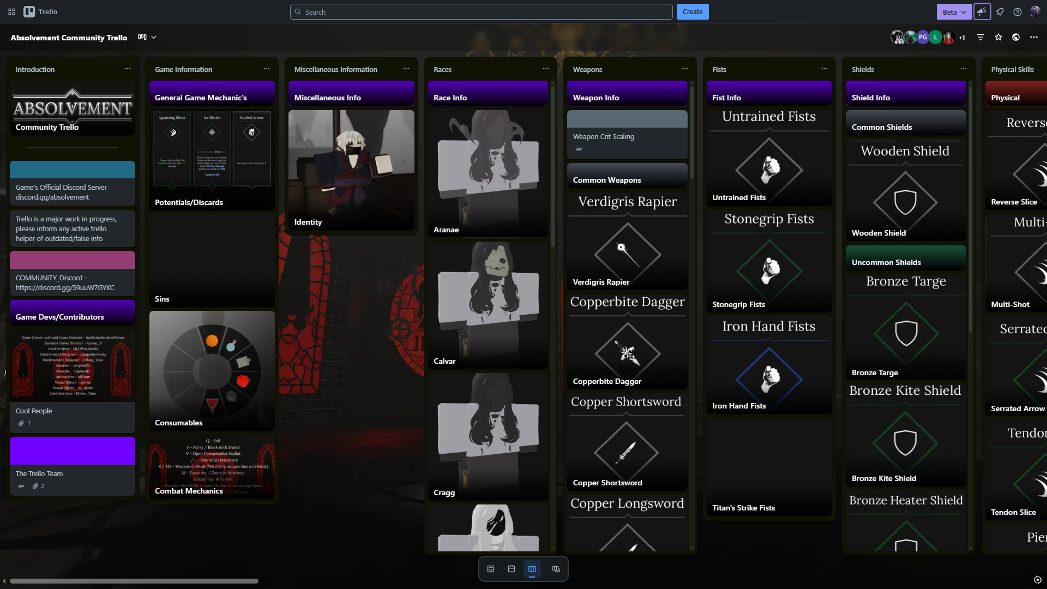This screenshot has height=589, width=1047.
Task: Open board visibility globe icon
Action: pos(1016,37)
